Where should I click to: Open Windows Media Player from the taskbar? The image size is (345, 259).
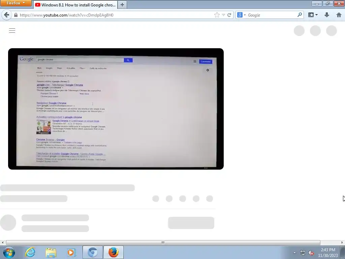click(71, 252)
